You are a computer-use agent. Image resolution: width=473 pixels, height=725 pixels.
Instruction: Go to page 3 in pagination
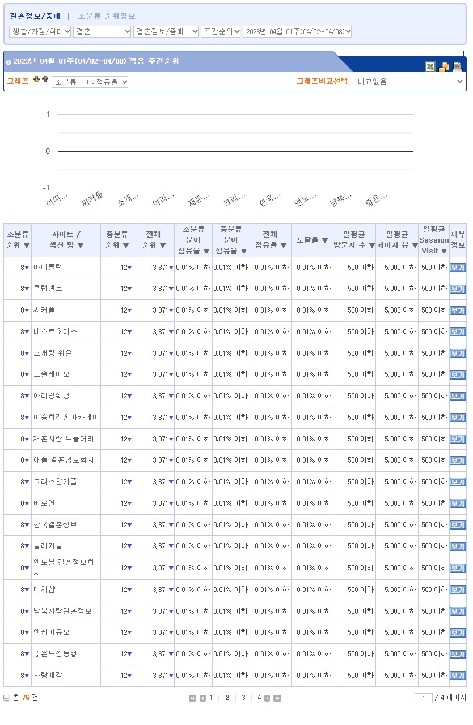pos(243,698)
